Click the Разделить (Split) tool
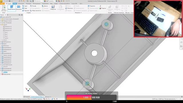The width and height of the screenshot is (183, 103). point(91,6)
